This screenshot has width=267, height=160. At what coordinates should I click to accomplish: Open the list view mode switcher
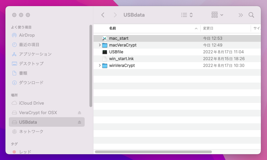coord(187,15)
